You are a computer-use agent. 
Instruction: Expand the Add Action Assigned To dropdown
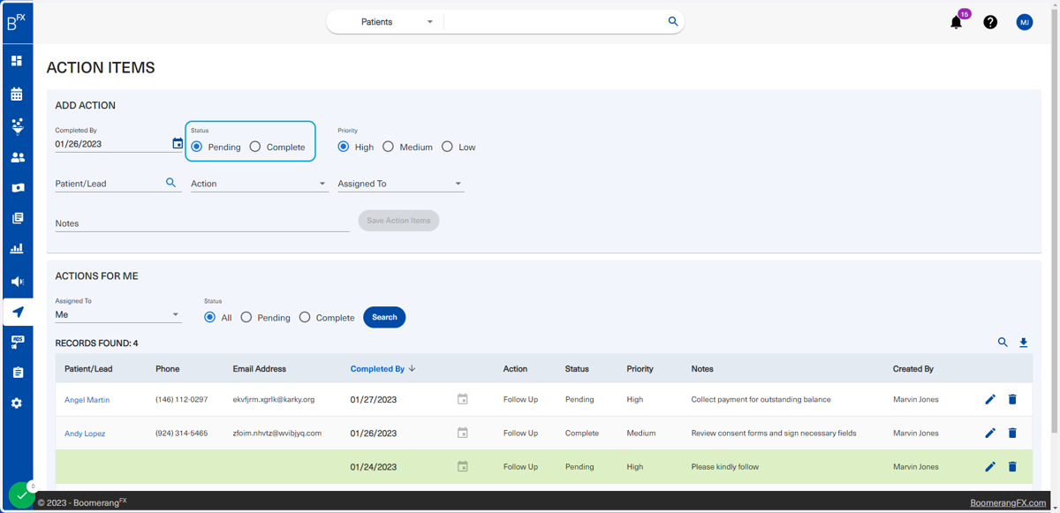401,184
